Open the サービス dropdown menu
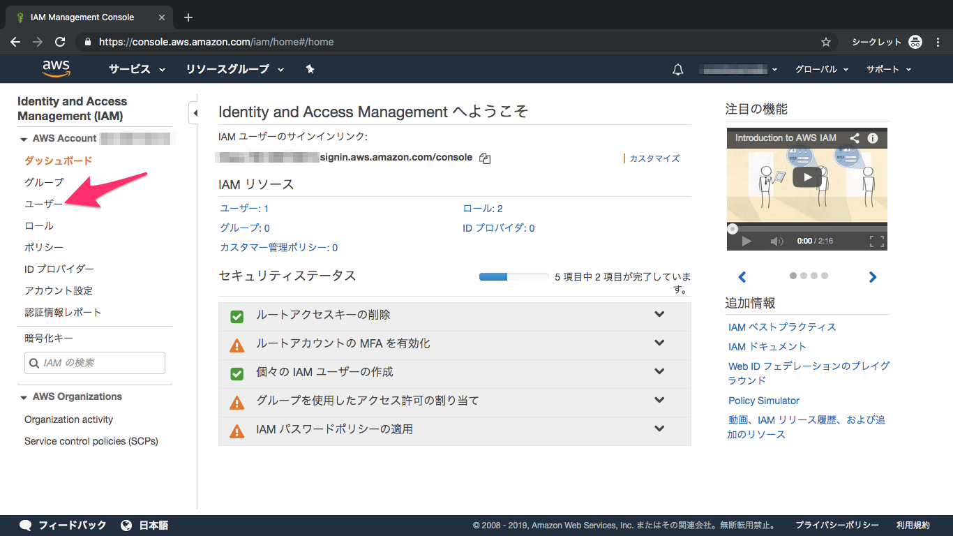This screenshot has height=536, width=953. pyautogui.click(x=137, y=69)
